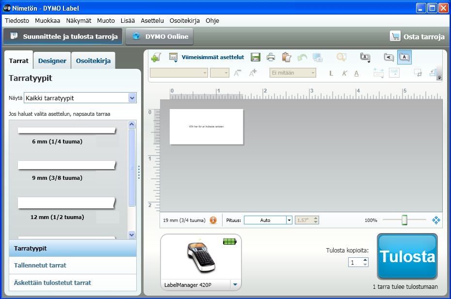The image size is (451, 299).
Task: Select the 9 mm (3/8 tuuma) label type
Action: coord(67,171)
